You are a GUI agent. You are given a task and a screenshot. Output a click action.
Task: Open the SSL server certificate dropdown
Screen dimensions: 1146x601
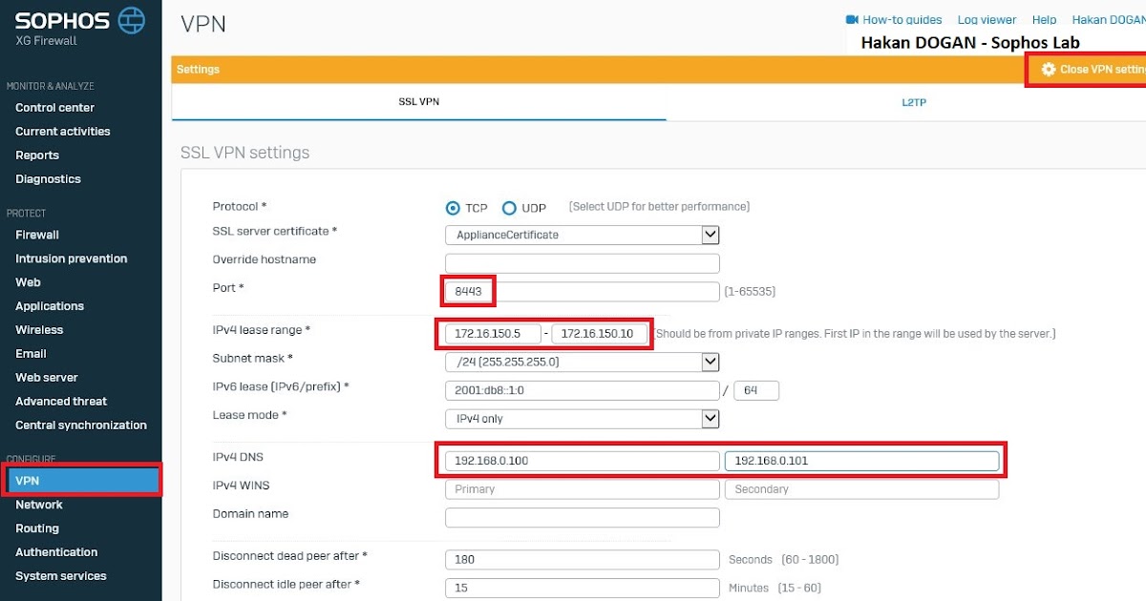[x=583, y=235]
